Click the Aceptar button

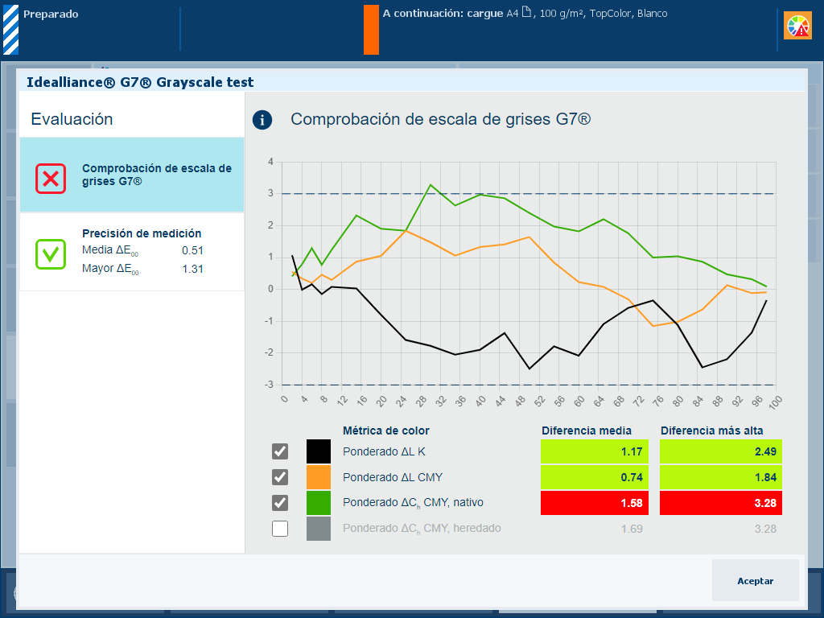(x=755, y=580)
